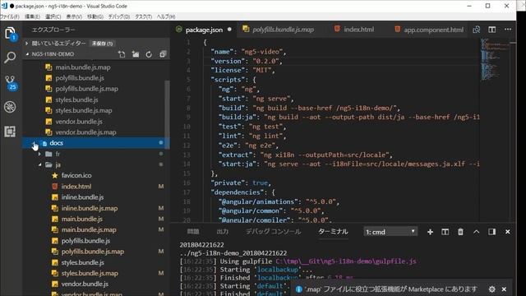This screenshot has width=526, height=296.
Task: Collapse all folders in explorer
Action: coord(163,54)
